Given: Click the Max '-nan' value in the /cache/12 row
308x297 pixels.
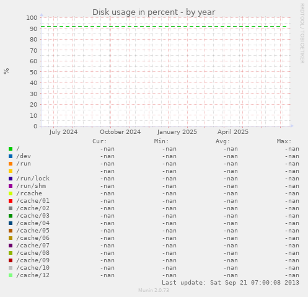Looking at the screenshot, I should pos(292,275).
